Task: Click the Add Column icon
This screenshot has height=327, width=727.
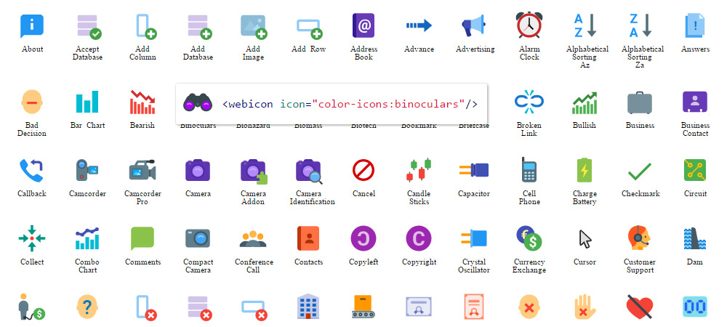Action: click(x=145, y=26)
